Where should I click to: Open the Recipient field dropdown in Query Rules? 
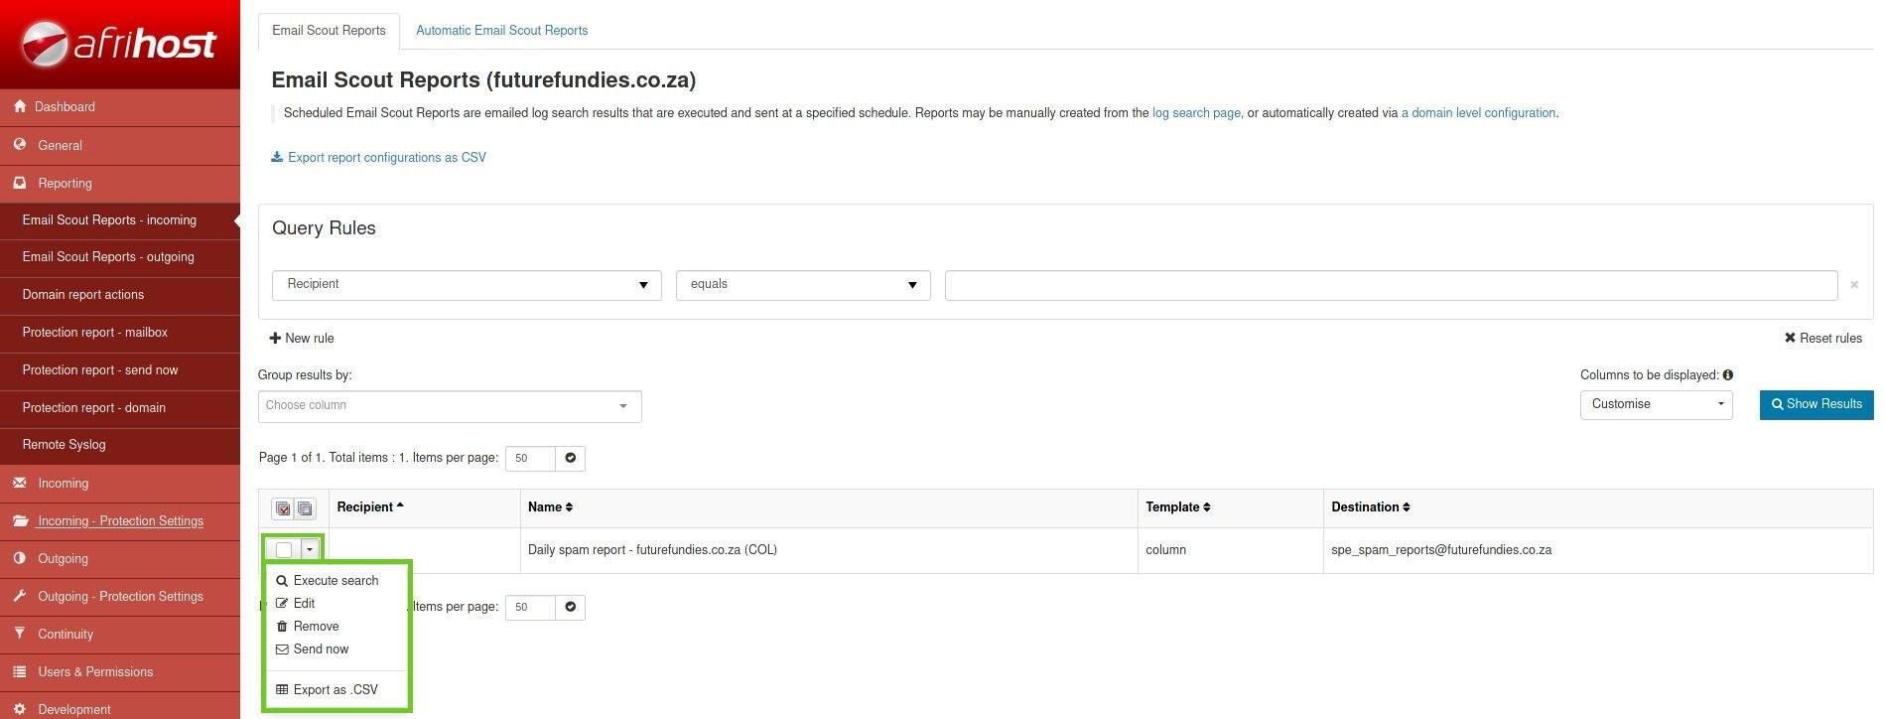coord(466,285)
